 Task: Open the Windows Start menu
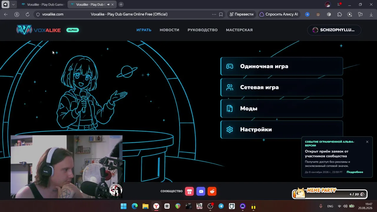point(124,206)
